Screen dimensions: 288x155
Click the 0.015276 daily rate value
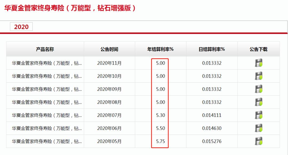pyautogui.click(x=212, y=141)
